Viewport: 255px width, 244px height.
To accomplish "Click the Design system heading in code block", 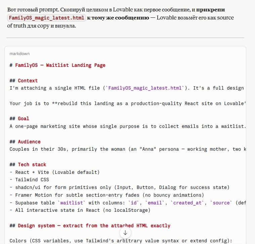I will coord(90,226).
